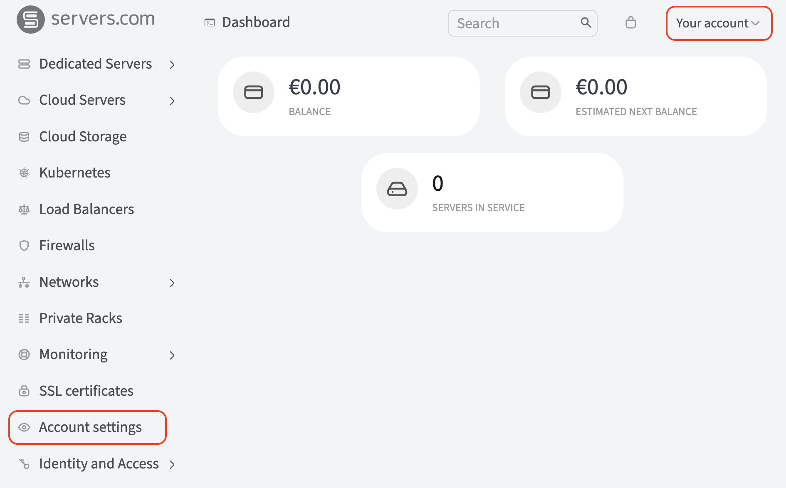
Task: Click the servers.com brand text
Action: pyautogui.click(x=103, y=19)
